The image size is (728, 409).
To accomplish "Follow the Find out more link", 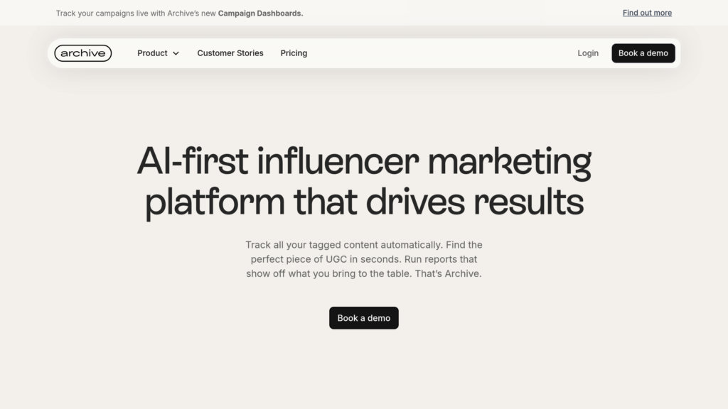I will tap(647, 13).
